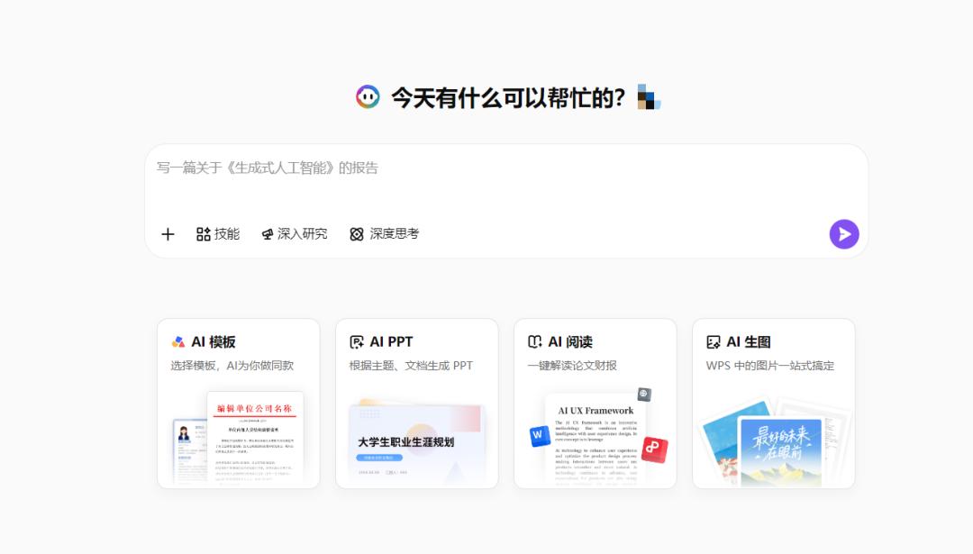Click the colorful AI 模板 icon
Screen dimensions: 973x554
(178, 342)
